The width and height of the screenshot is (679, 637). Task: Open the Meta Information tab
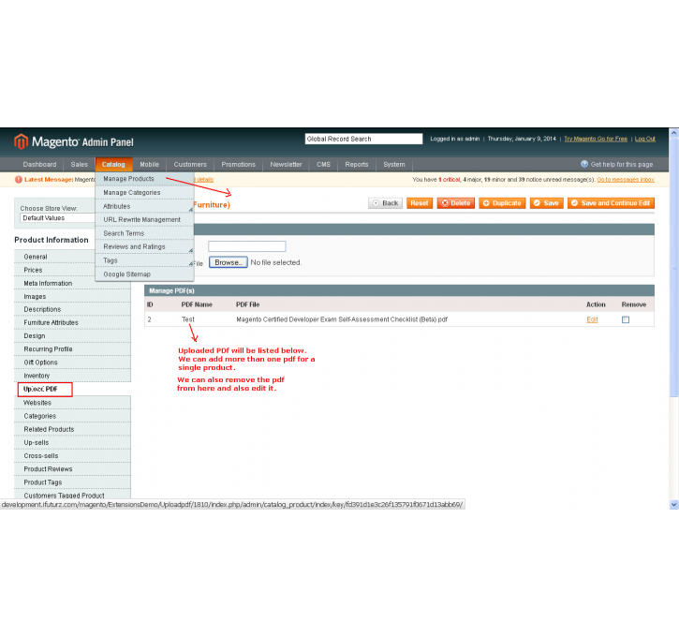(x=72, y=283)
